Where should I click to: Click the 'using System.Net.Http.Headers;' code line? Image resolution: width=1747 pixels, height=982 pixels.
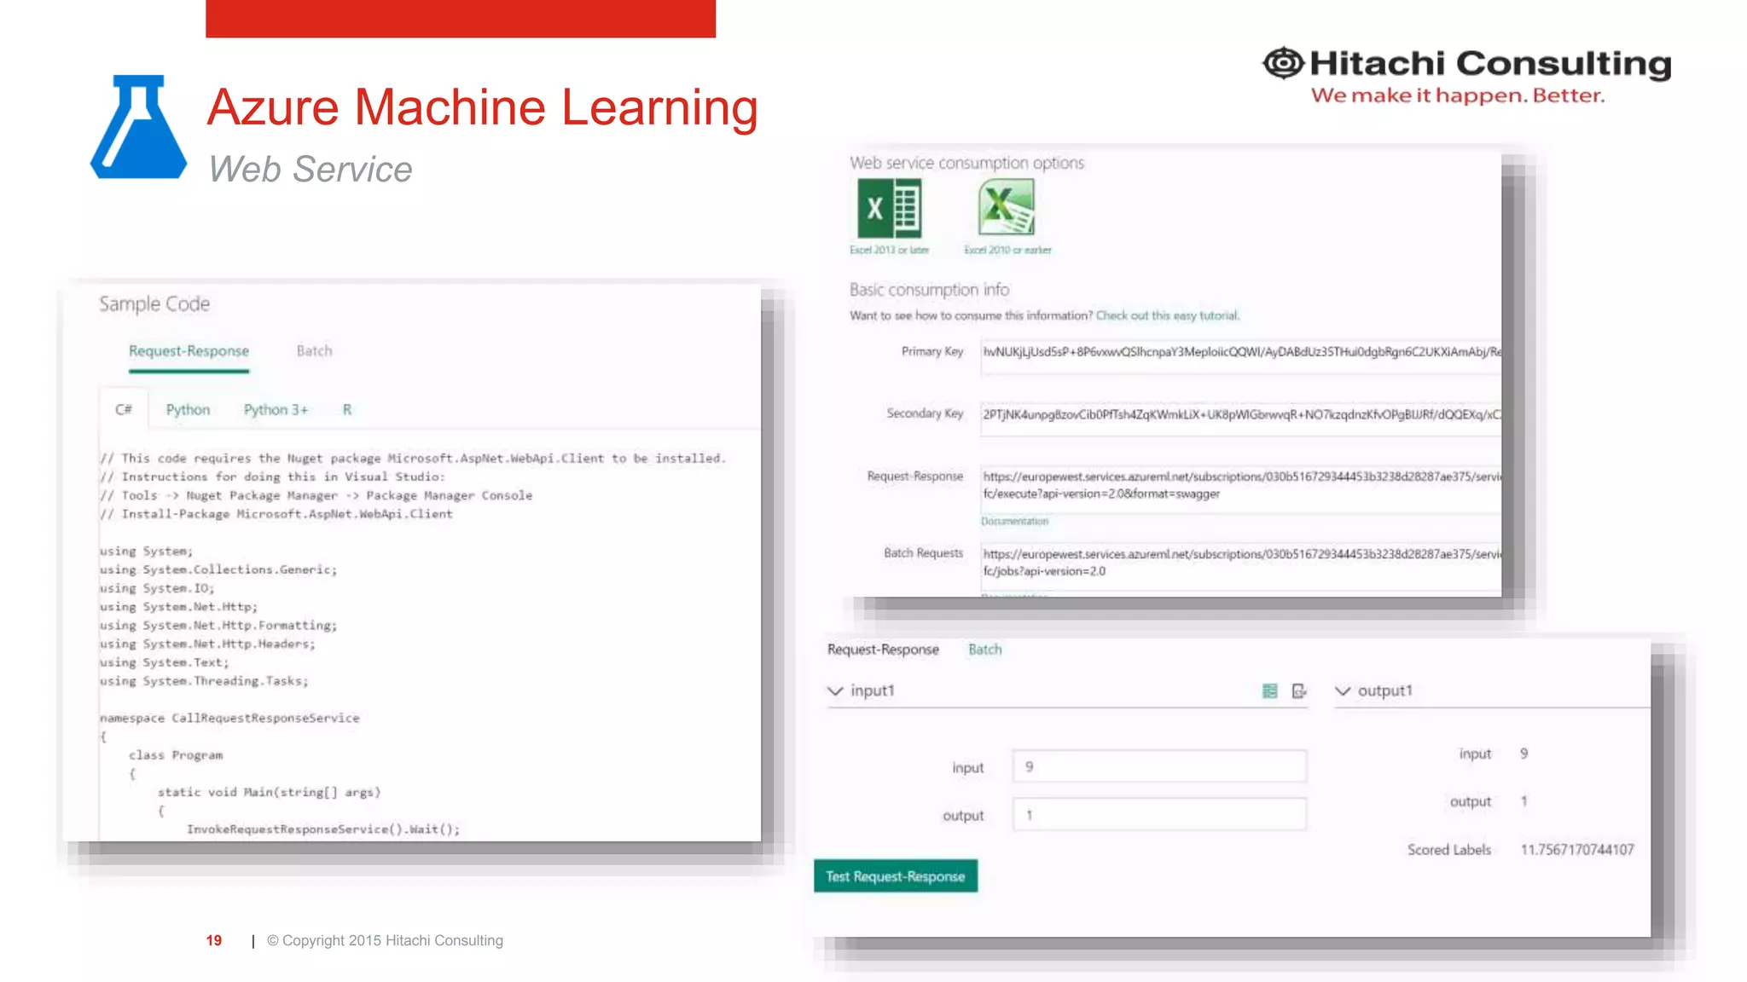207,644
